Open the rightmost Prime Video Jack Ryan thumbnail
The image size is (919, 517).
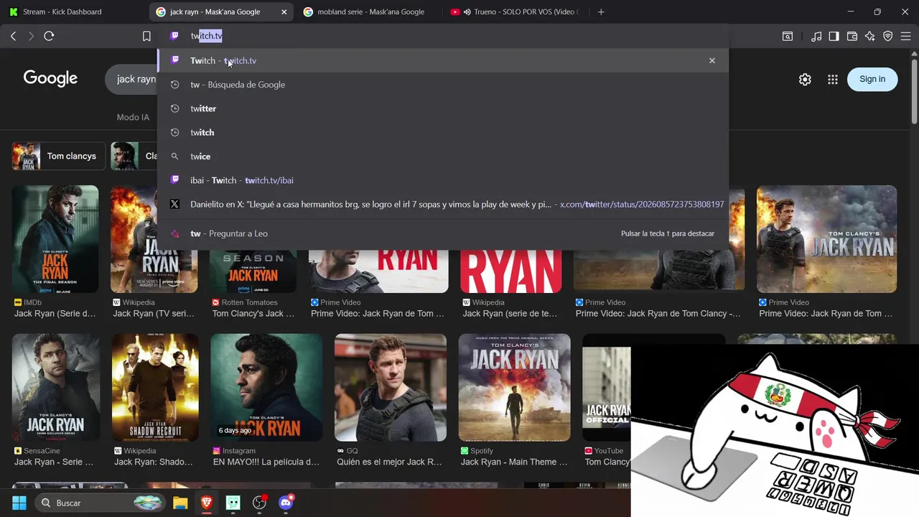coord(826,239)
